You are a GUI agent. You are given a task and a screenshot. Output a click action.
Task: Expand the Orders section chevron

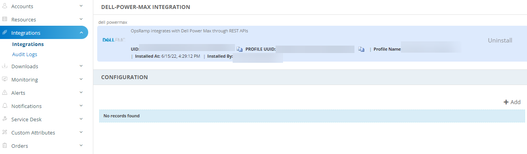(x=81, y=145)
